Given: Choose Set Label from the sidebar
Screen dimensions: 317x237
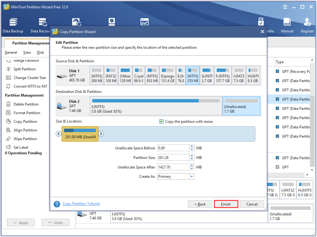Looking at the screenshot, I should (x=22, y=147).
